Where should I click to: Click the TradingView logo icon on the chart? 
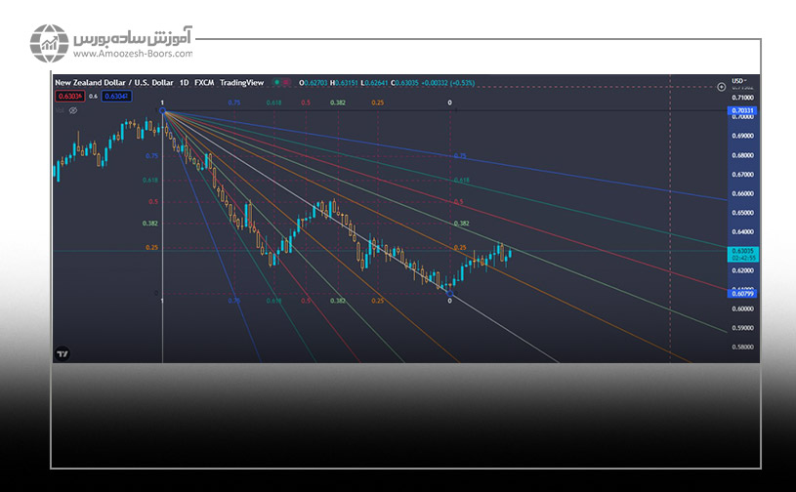(63, 353)
